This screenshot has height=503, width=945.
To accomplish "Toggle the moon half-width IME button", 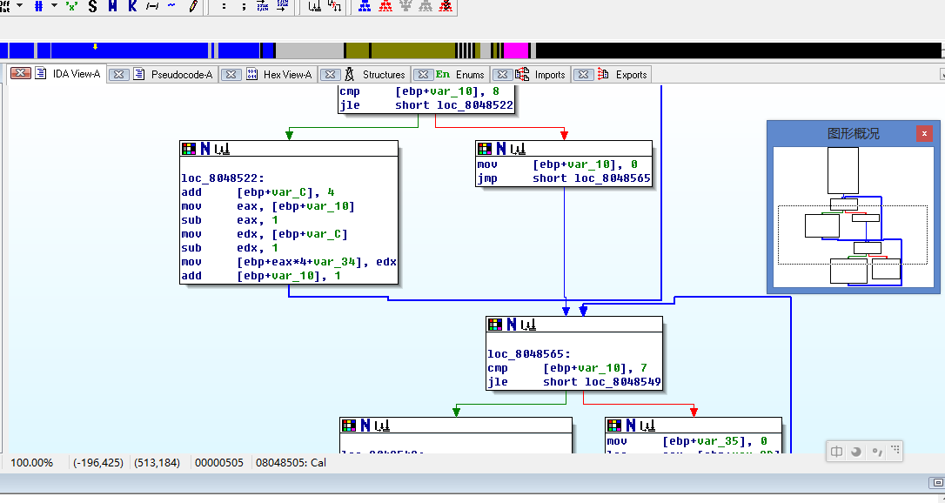I will point(855,451).
